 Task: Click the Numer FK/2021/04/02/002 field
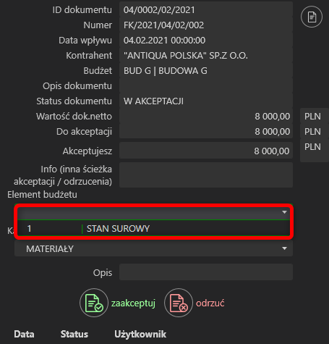pos(206,25)
